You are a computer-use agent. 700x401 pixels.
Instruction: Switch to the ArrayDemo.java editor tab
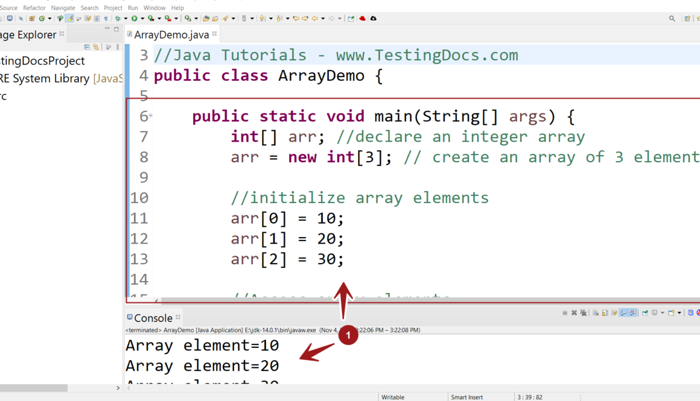pyautogui.click(x=171, y=34)
